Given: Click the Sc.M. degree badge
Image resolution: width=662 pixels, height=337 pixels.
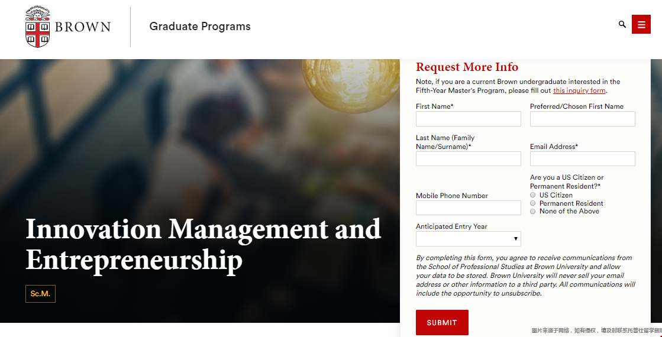Looking at the screenshot, I should pyautogui.click(x=40, y=294).
